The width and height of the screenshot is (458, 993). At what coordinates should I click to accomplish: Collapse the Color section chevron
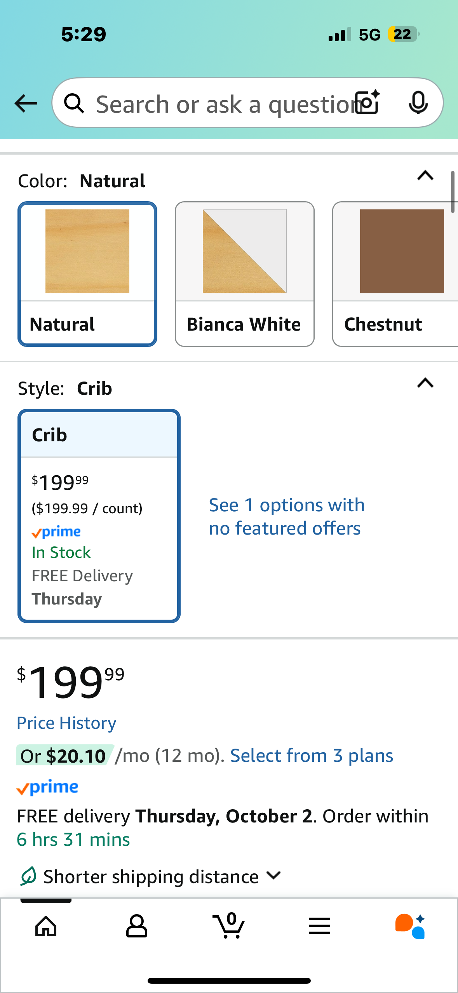[x=425, y=176]
